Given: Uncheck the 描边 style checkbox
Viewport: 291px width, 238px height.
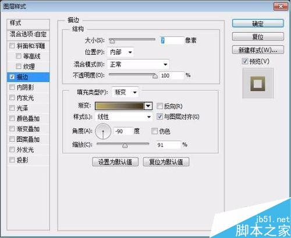Looking at the screenshot, I should [x=12, y=77].
